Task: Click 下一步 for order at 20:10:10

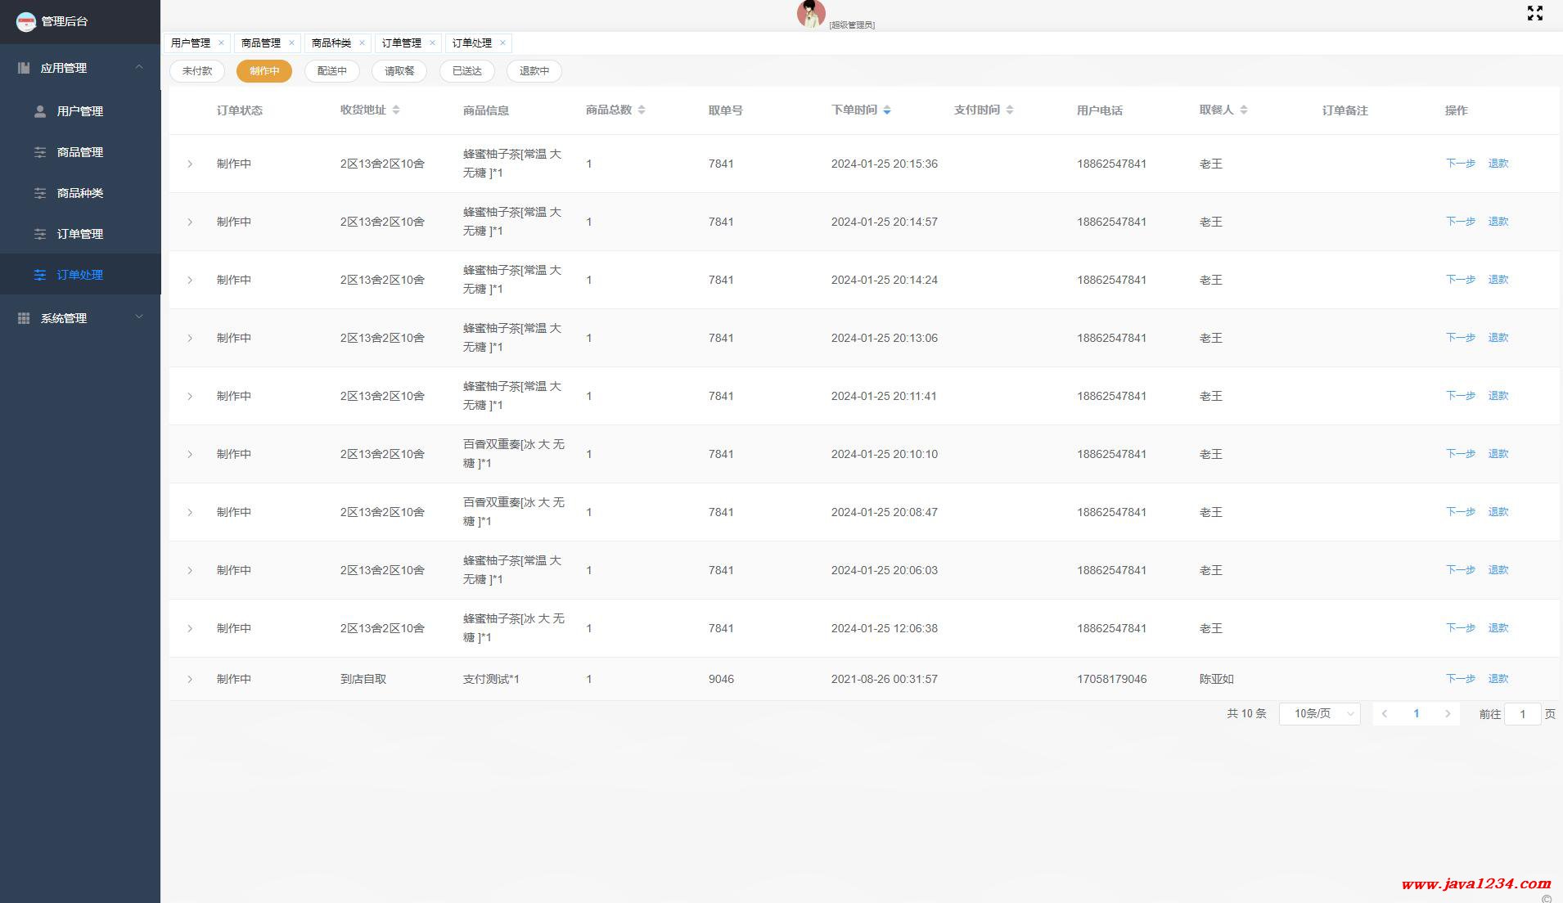Action: tap(1461, 454)
